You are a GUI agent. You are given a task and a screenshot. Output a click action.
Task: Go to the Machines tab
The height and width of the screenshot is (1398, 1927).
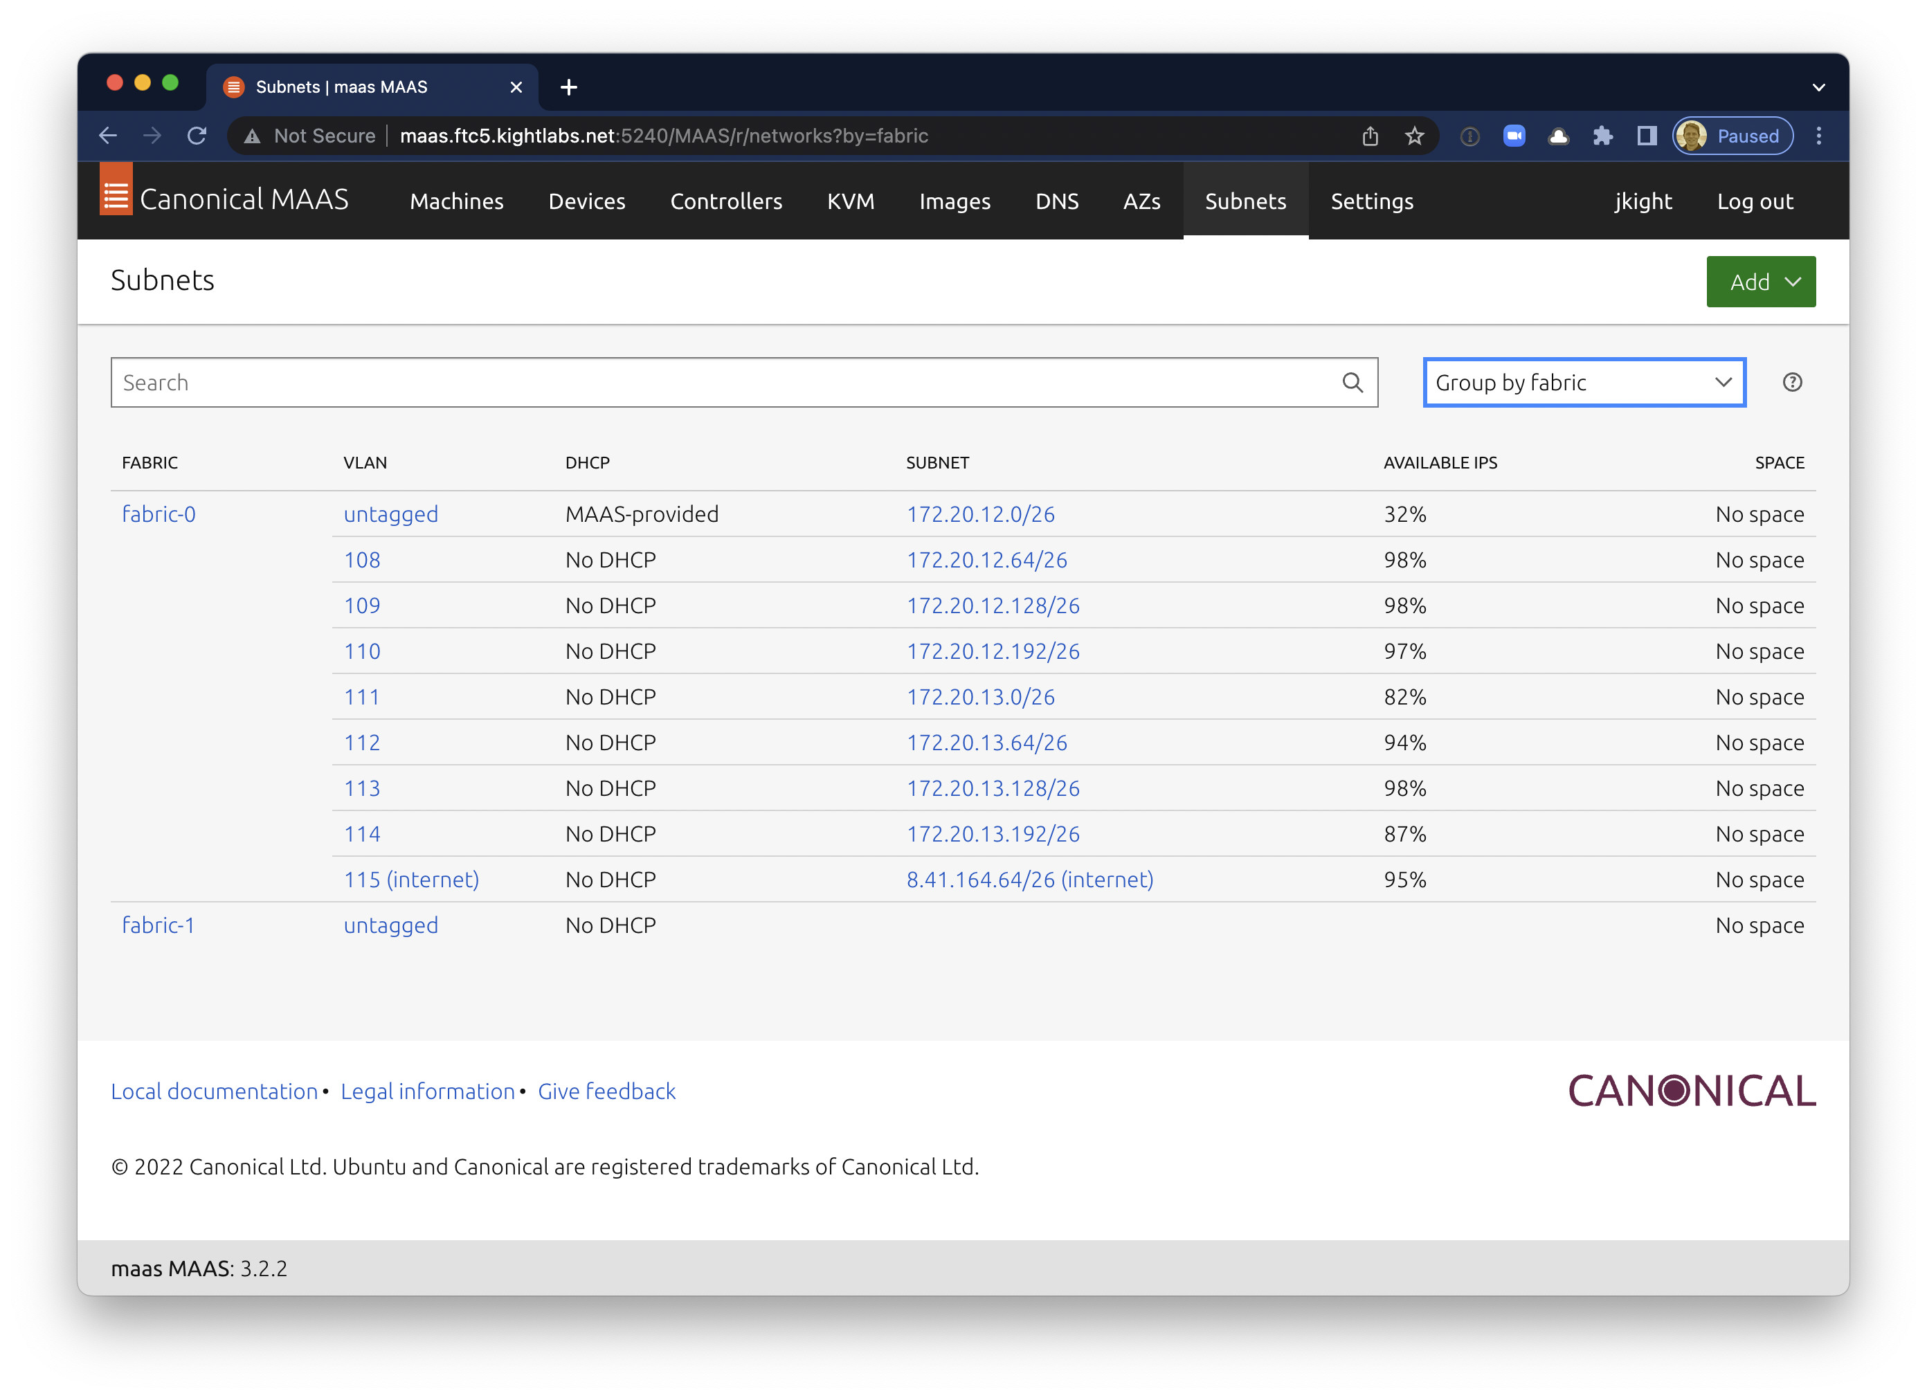[456, 201]
